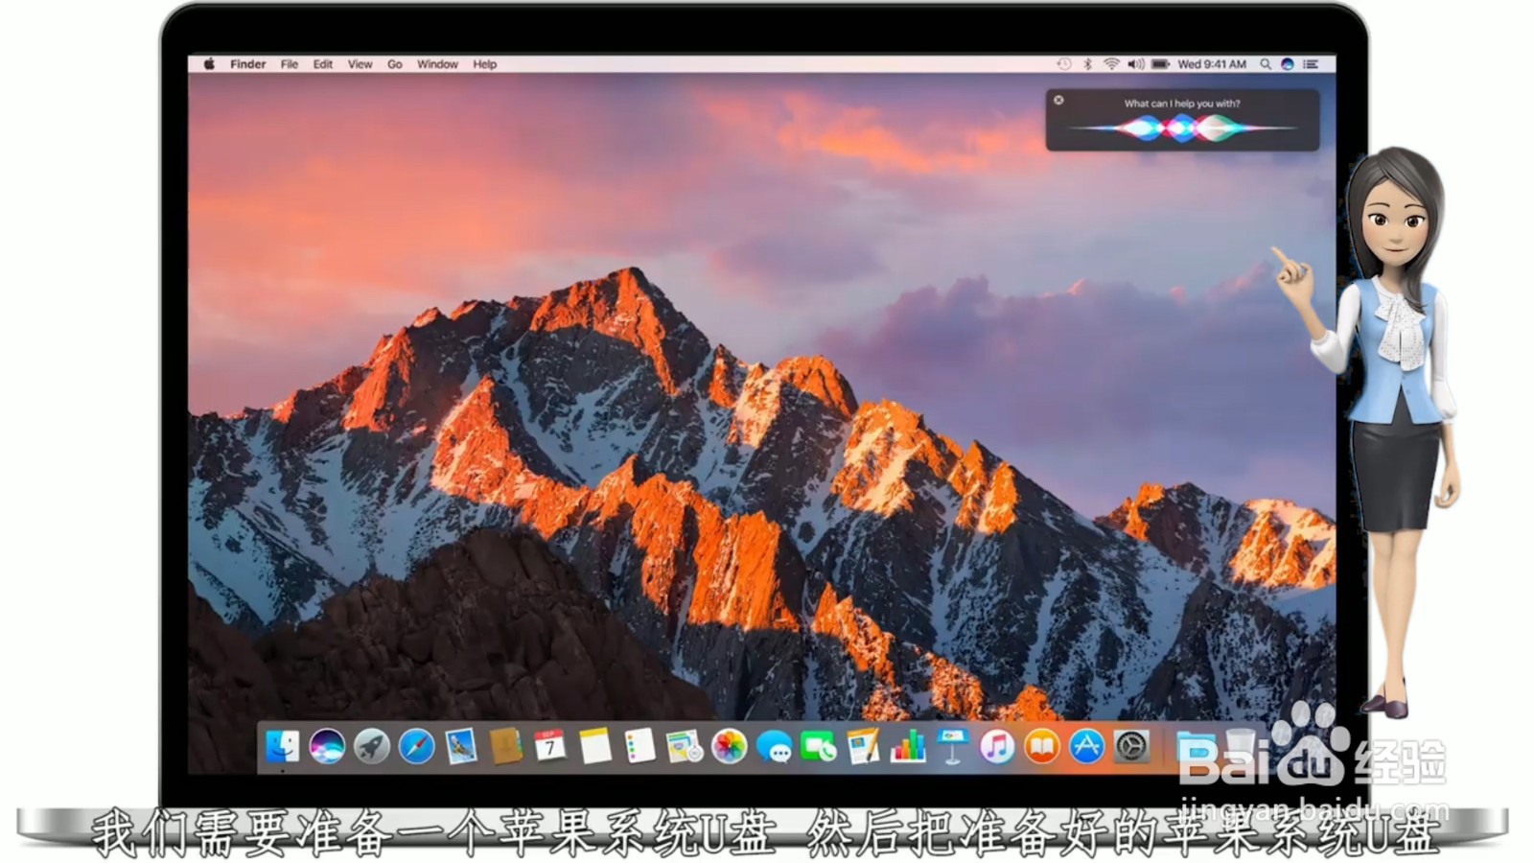Screen dimensions: 1534x863
Task: Open the volume control in menu bar
Action: (x=1136, y=64)
